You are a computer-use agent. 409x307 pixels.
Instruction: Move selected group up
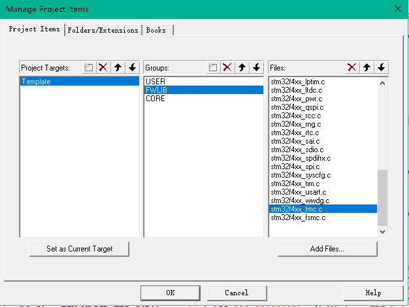click(x=242, y=67)
